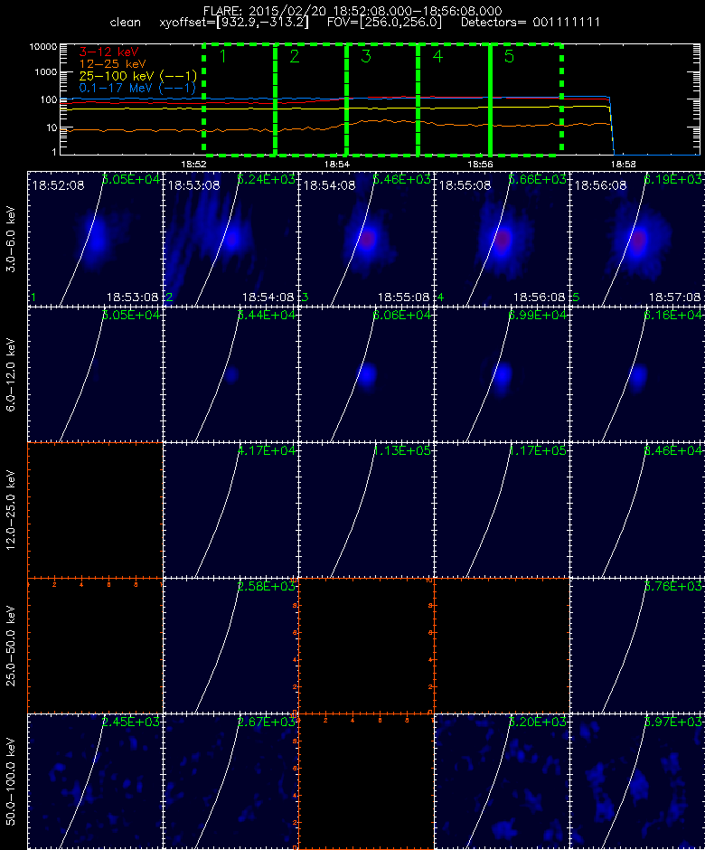
Task: Select the 25.0-50.0 keV image with 3.76E+03 peak
Action: 637,646
